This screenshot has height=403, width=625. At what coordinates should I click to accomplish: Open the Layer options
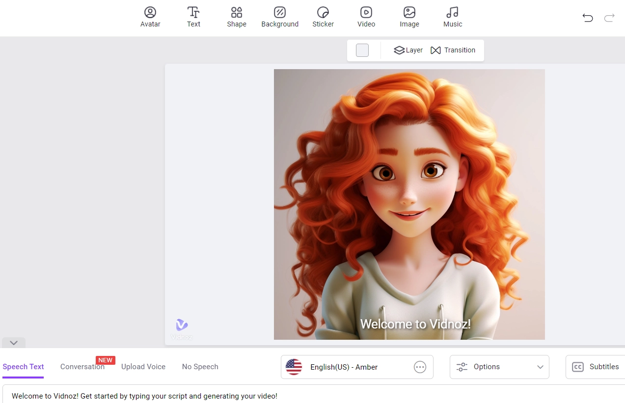point(408,50)
